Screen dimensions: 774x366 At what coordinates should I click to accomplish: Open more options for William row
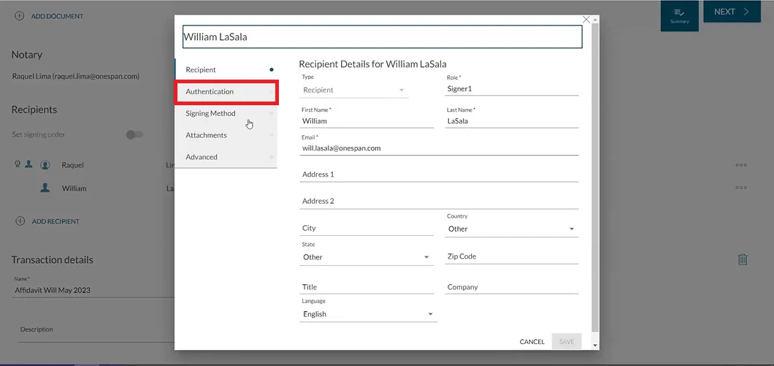[x=741, y=188]
